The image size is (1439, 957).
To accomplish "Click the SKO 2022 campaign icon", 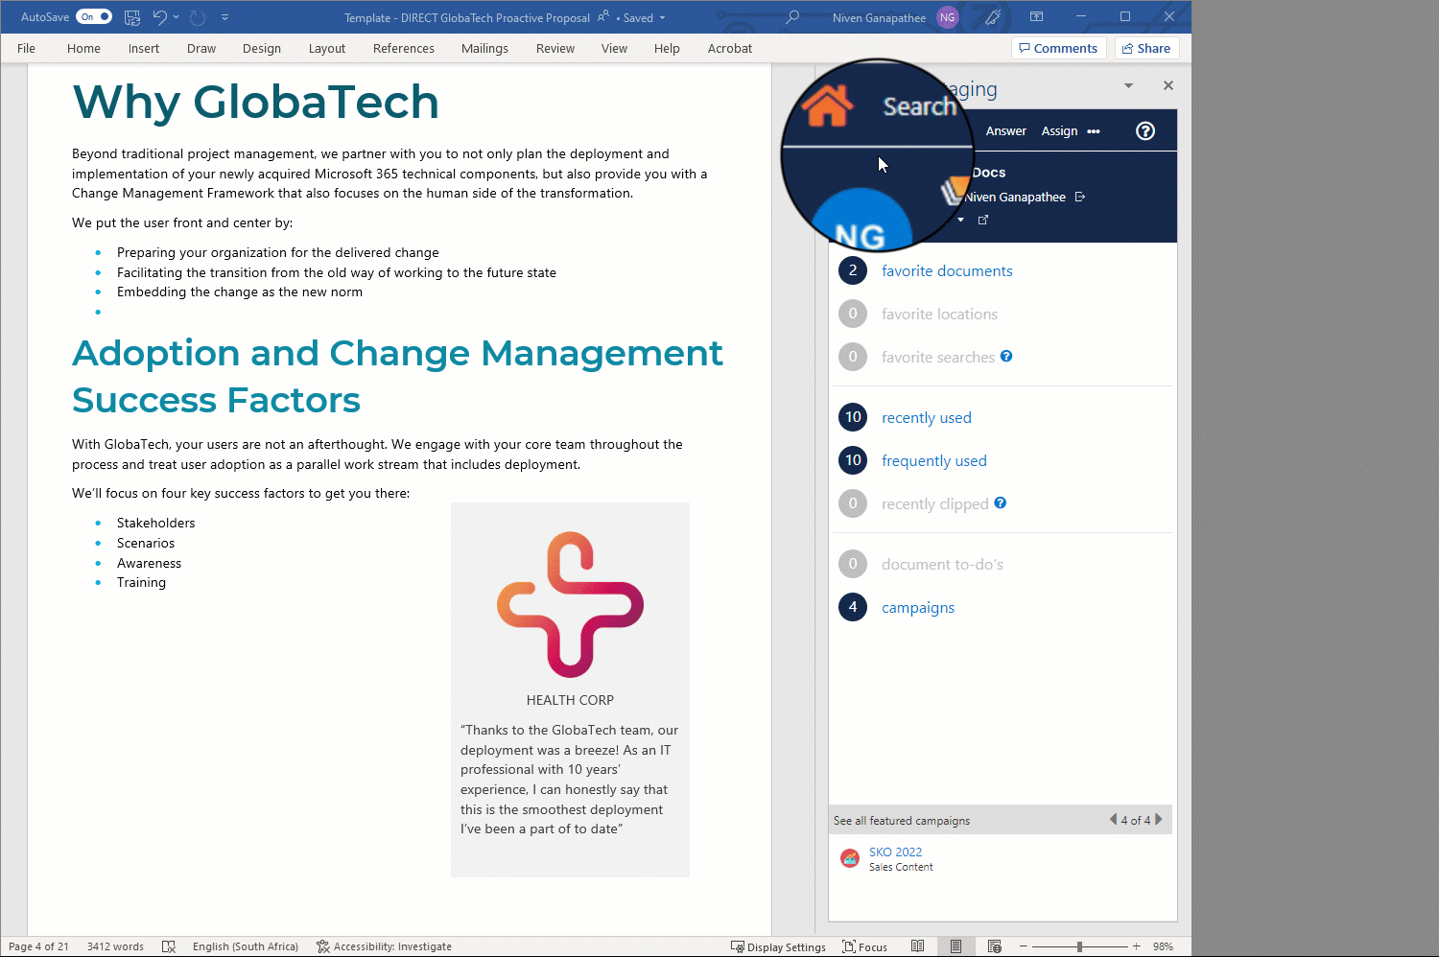I will pos(850,858).
